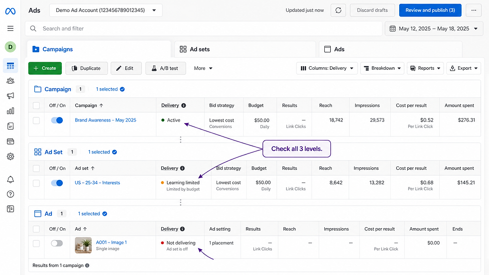Open the D account avatar
Image resolution: width=489 pixels, height=275 pixels.
tap(10, 47)
